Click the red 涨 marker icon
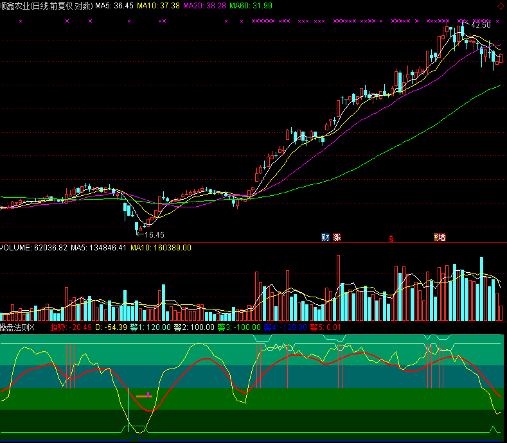Image resolution: width=507 pixels, height=443 pixels. click(337, 237)
